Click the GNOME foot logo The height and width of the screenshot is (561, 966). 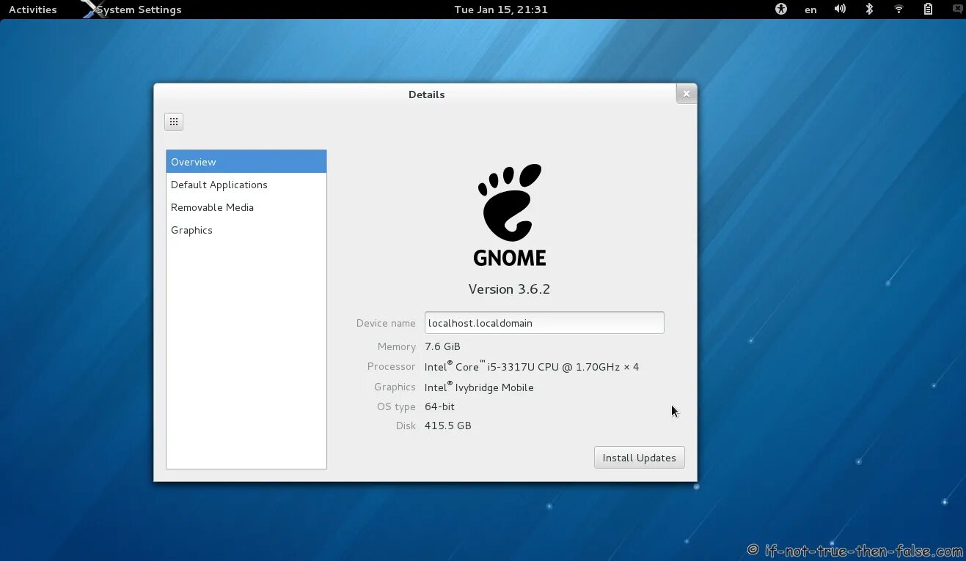pyautogui.click(x=510, y=215)
